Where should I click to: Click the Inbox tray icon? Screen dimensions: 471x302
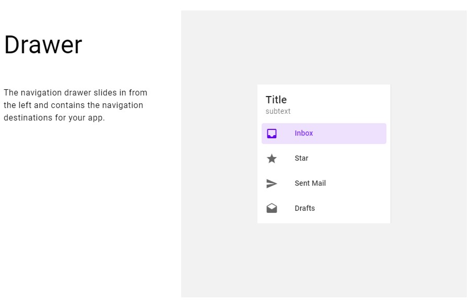(x=272, y=134)
